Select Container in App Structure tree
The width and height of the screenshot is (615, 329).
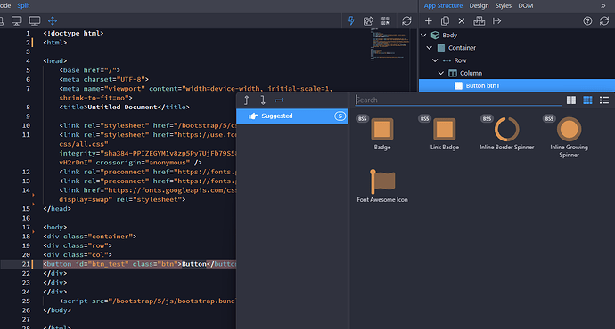[462, 48]
